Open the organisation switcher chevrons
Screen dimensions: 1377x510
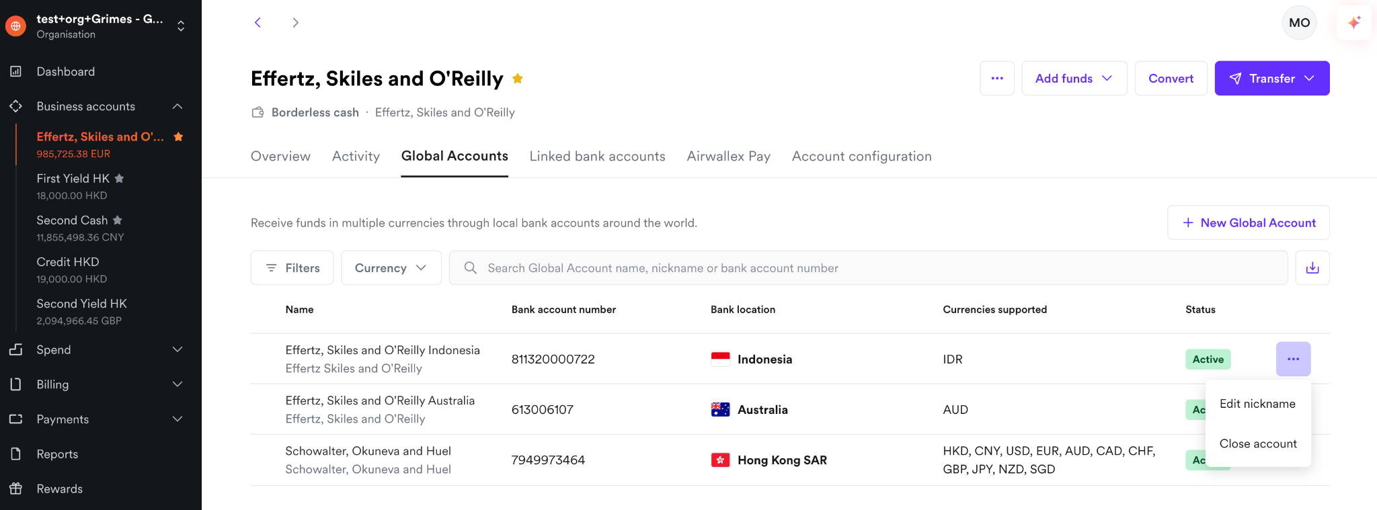pyautogui.click(x=181, y=26)
